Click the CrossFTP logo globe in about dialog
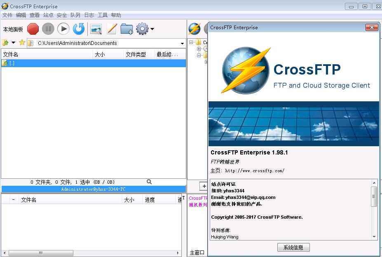This screenshot has width=382, height=257. pos(246,71)
